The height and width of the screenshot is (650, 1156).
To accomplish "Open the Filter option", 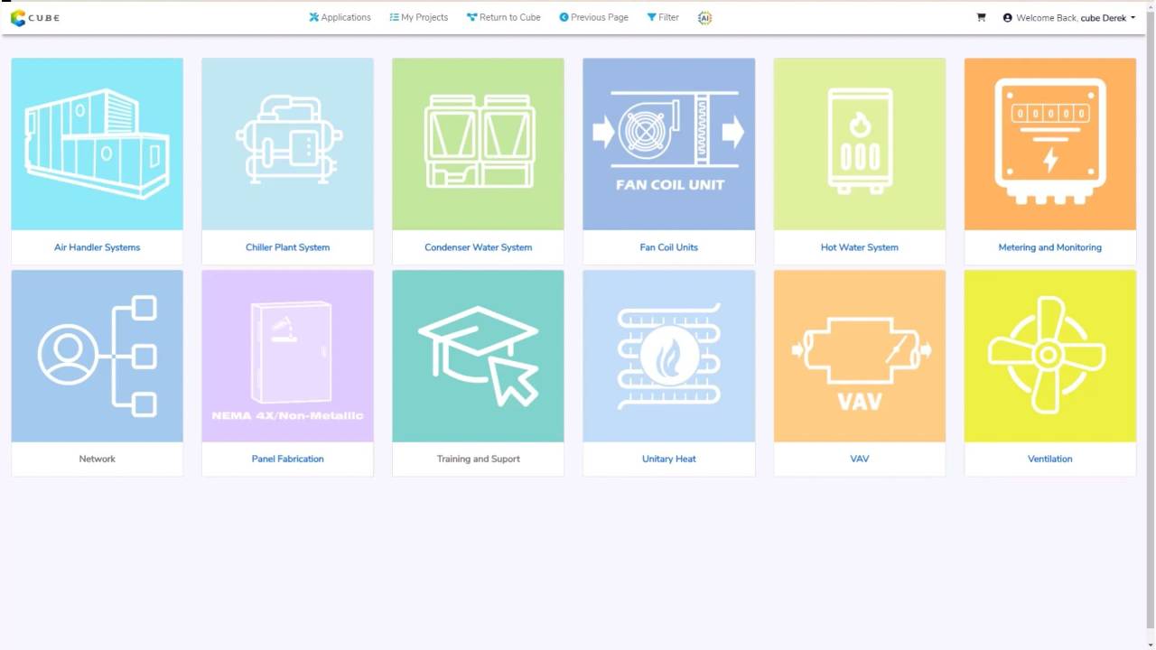I will click(x=663, y=17).
